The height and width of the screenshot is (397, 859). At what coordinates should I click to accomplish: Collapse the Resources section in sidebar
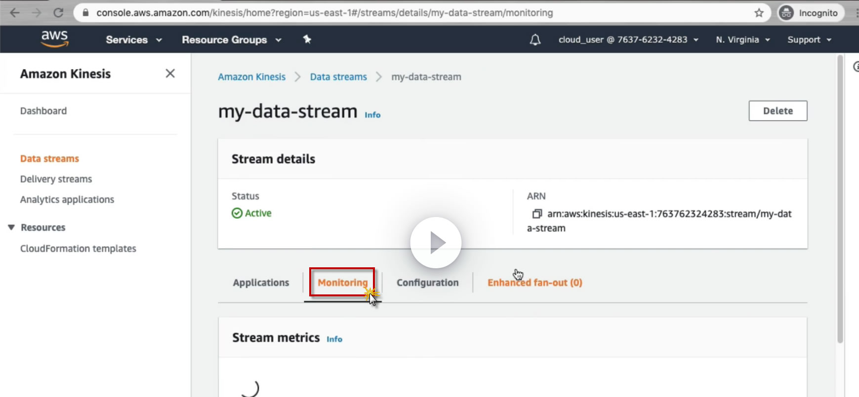pyautogui.click(x=11, y=227)
